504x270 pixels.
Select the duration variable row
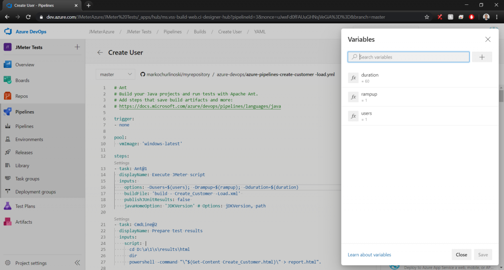coord(420,78)
